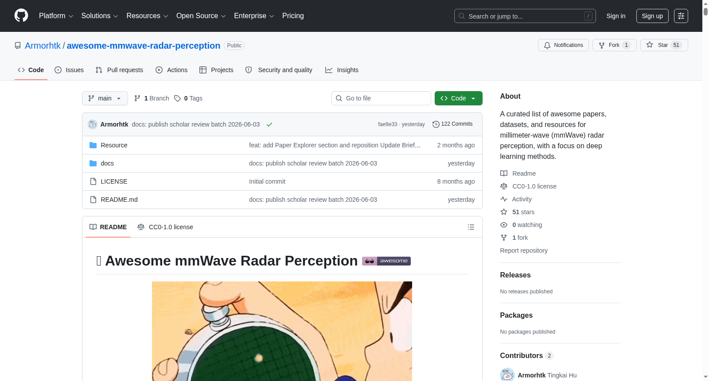Open README outline list icon
Image resolution: width=709 pixels, height=381 pixels.
click(x=471, y=227)
